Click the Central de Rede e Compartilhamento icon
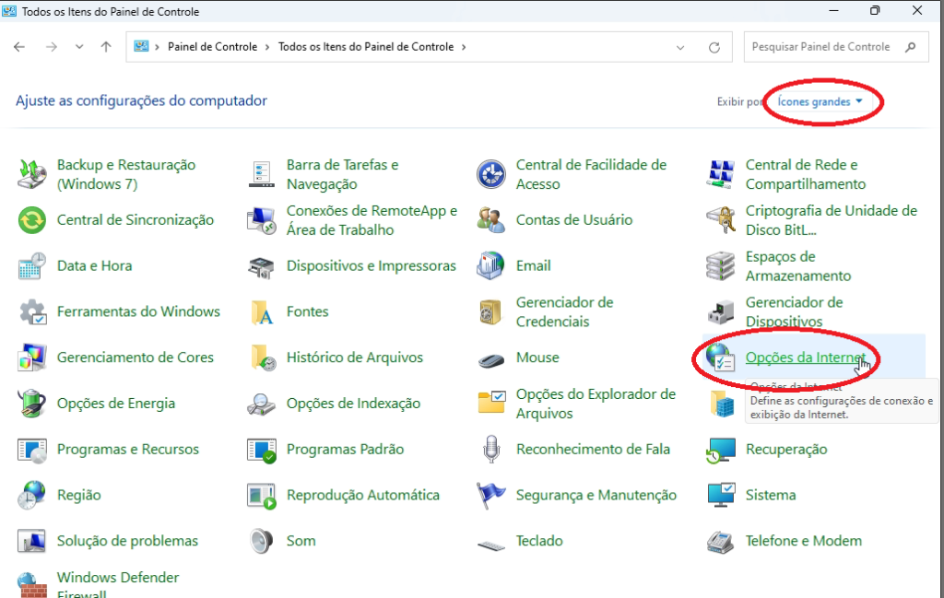Screen dimensions: 944x598 (x=721, y=174)
